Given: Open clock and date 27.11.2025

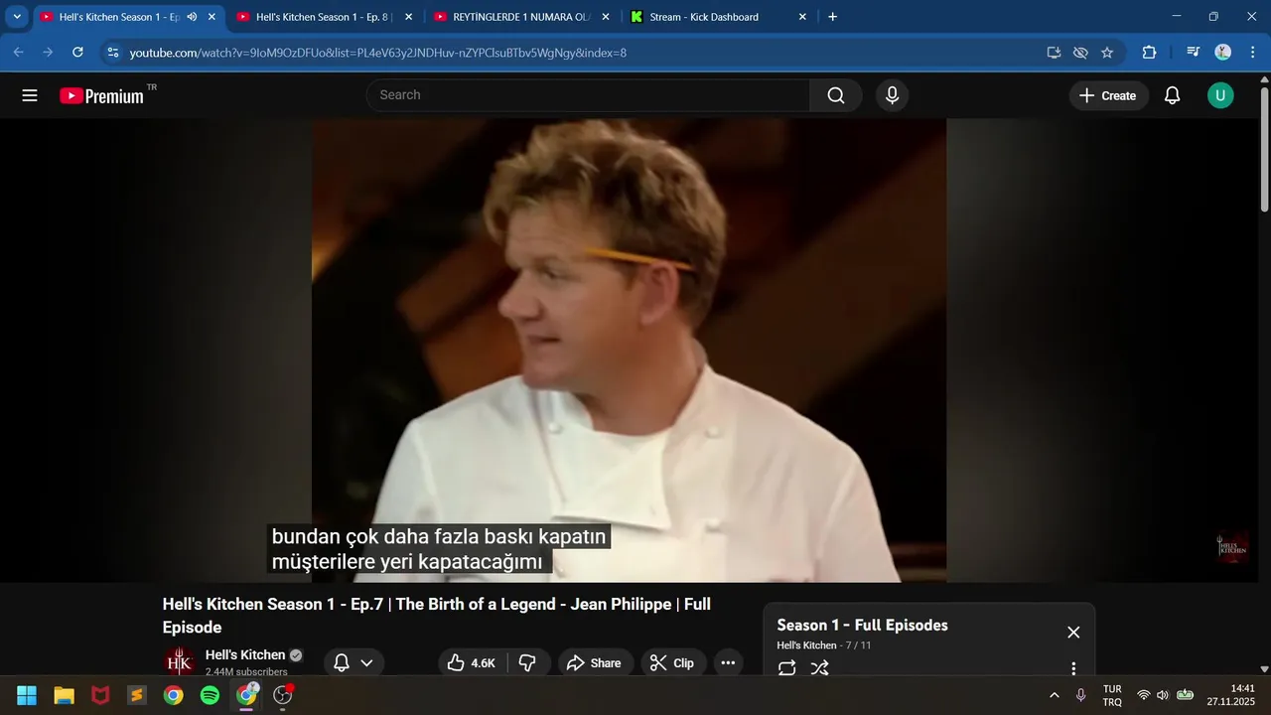Looking at the screenshot, I should pyautogui.click(x=1230, y=695).
